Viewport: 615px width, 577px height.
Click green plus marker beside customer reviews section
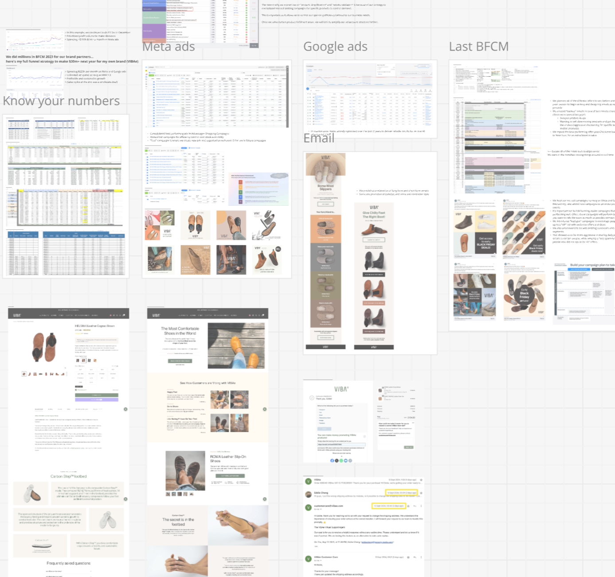tap(265, 409)
